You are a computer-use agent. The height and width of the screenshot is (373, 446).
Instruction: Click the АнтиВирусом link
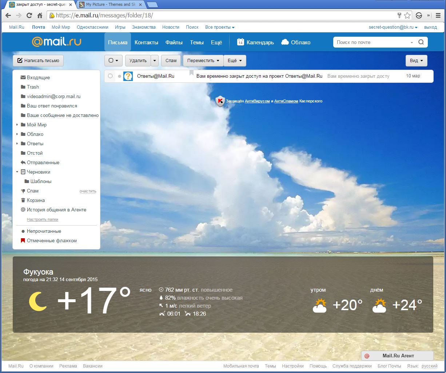point(257,101)
